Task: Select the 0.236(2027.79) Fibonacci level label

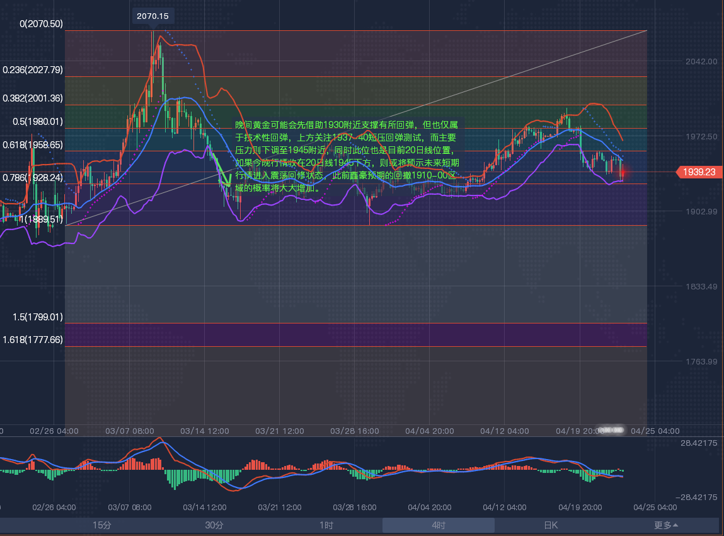Action: [33, 70]
